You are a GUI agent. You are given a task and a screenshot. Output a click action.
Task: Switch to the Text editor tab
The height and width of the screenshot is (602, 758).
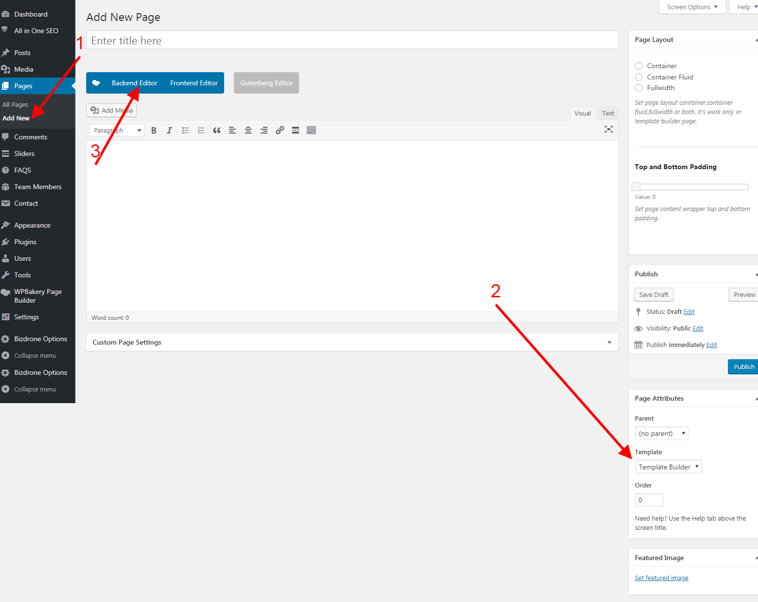(608, 113)
